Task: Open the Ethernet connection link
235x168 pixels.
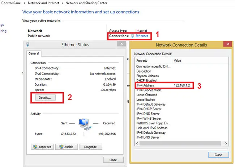Action: (142, 36)
